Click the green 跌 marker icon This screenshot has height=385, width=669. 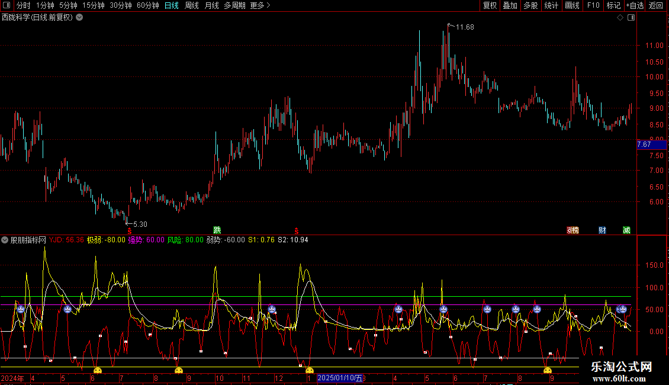point(217,230)
